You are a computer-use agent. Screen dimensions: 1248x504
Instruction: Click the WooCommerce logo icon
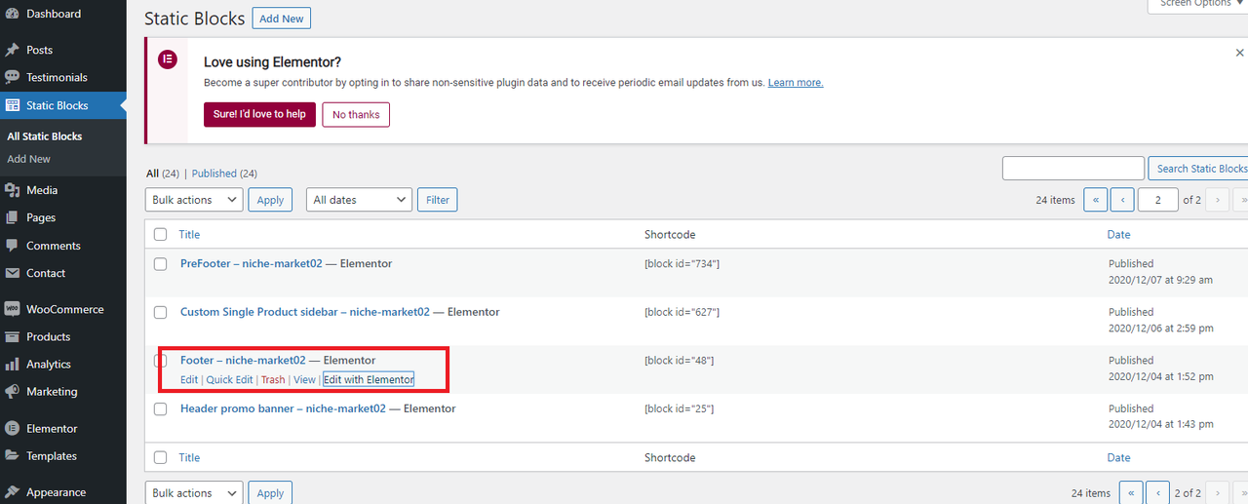coord(12,309)
